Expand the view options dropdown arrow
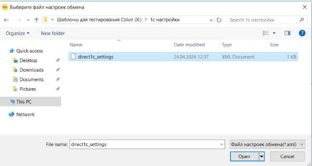The image size is (312, 166). 274,33
